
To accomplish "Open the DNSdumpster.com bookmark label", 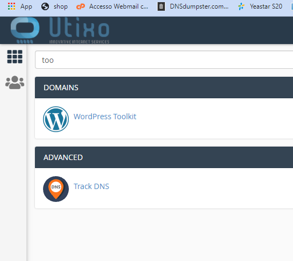I will coord(199,6).
